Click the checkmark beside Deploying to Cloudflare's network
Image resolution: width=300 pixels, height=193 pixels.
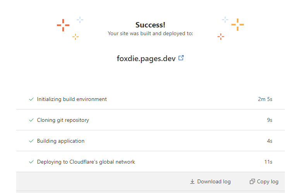tap(31, 162)
